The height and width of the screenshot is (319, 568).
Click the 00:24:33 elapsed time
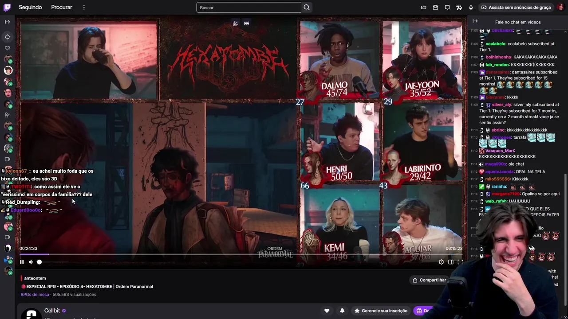coord(28,249)
